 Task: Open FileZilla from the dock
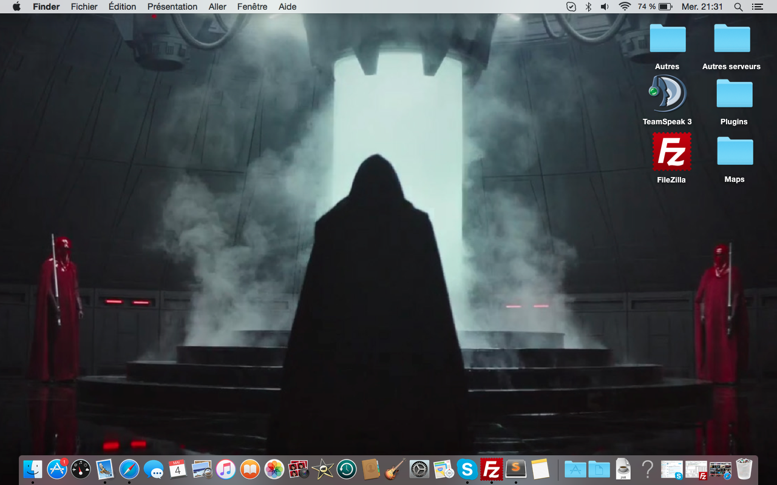pyautogui.click(x=491, y=469)
